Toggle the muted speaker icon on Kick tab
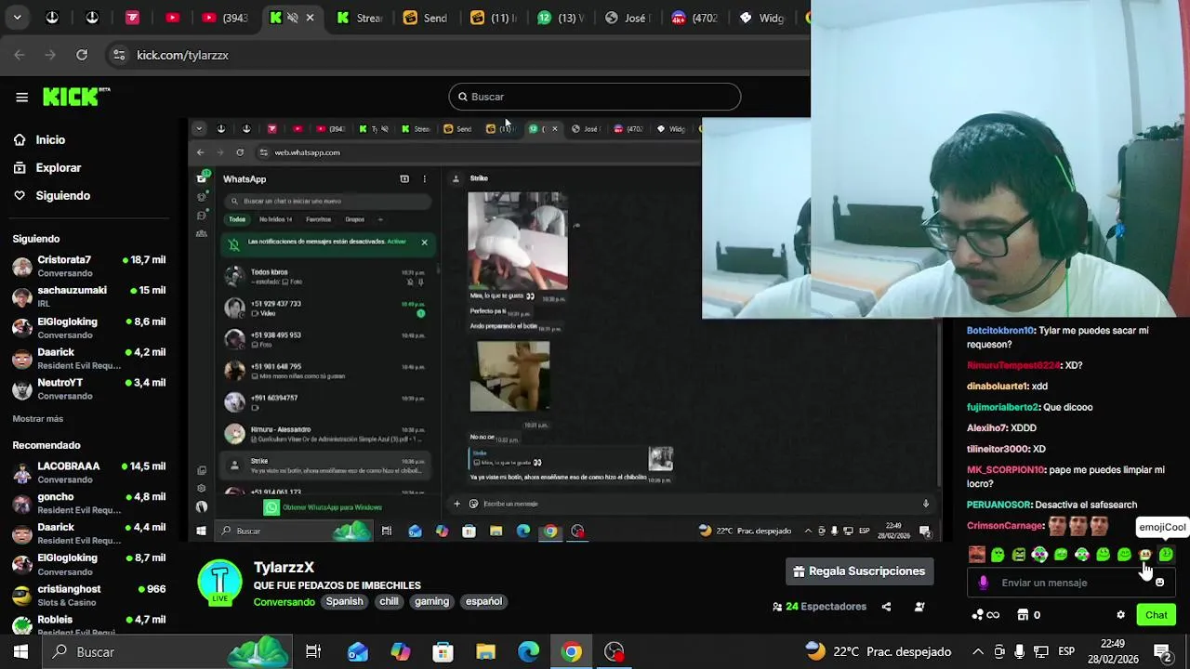1190x669 pixels. click(293, 18)
